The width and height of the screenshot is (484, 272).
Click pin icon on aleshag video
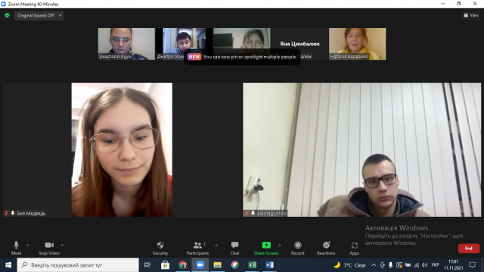click(253, 213)
